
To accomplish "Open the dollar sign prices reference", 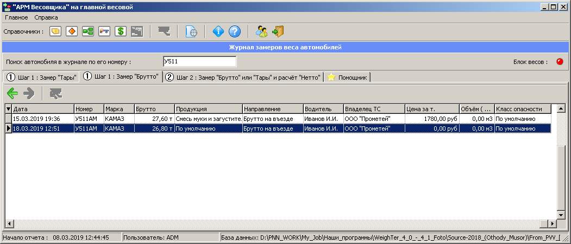I will coord(120,31).
